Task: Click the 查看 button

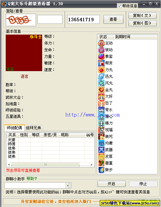Action: [x=113, y=19]
